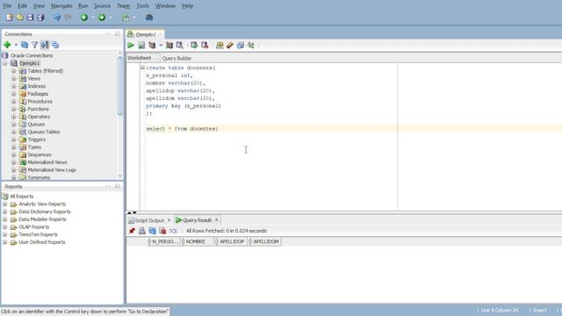Expand the Views node
The height and width of the screenshot is (316, 562).
(14, 78)
